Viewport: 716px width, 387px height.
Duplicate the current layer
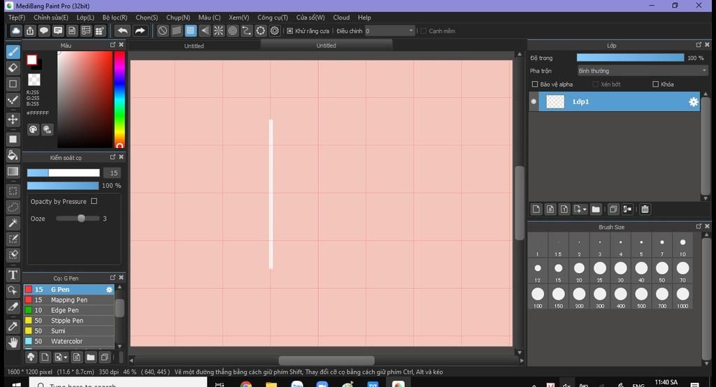[x=613, y=209]
